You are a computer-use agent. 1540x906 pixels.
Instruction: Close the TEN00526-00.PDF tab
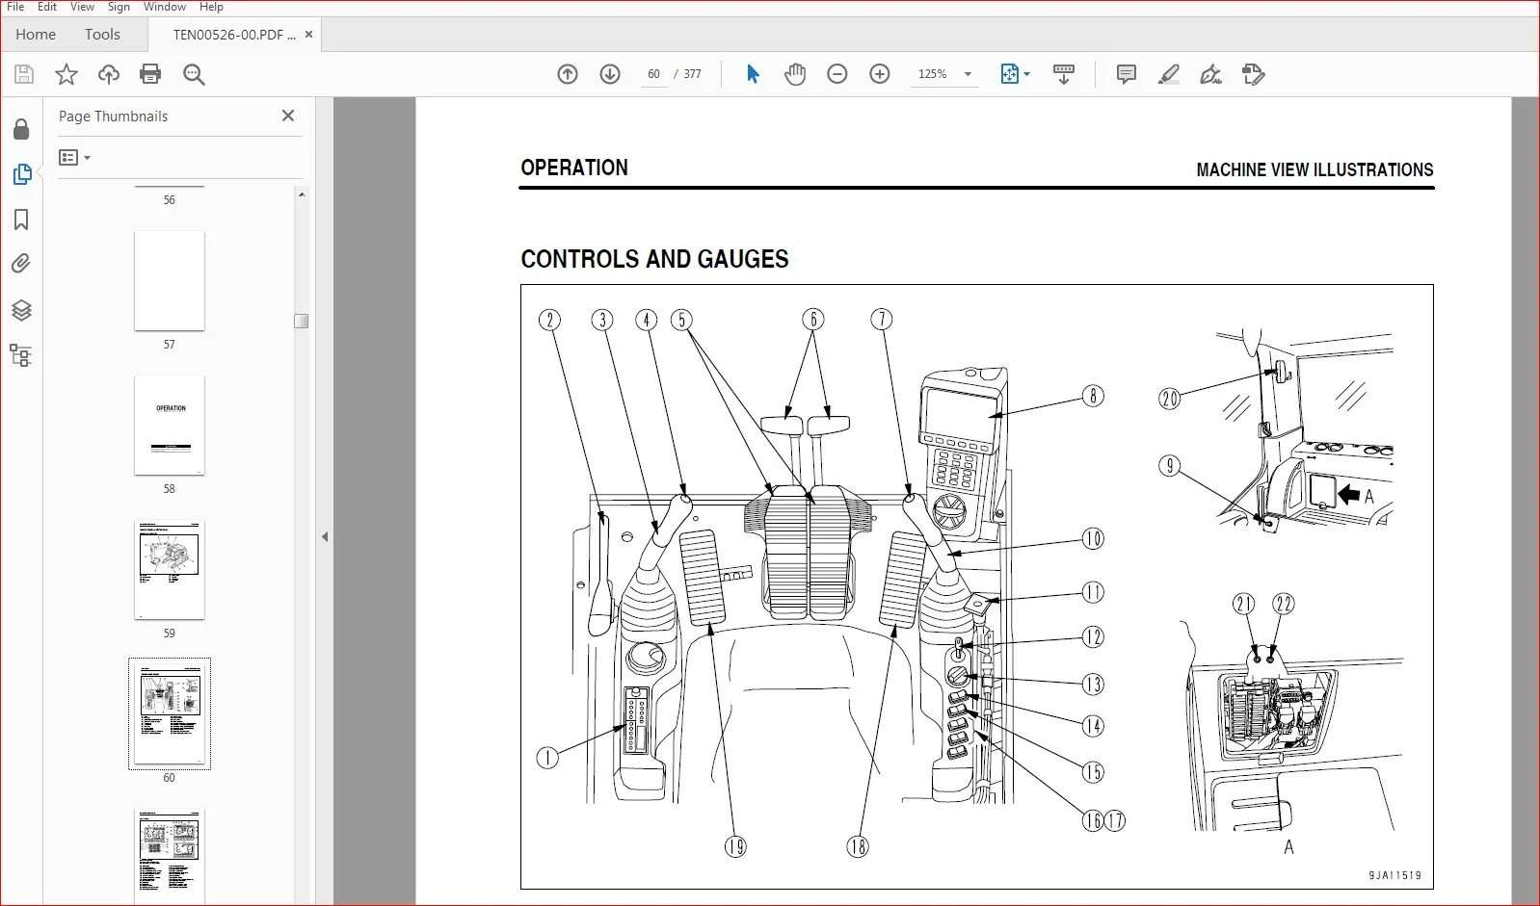[x=308, y=35]
